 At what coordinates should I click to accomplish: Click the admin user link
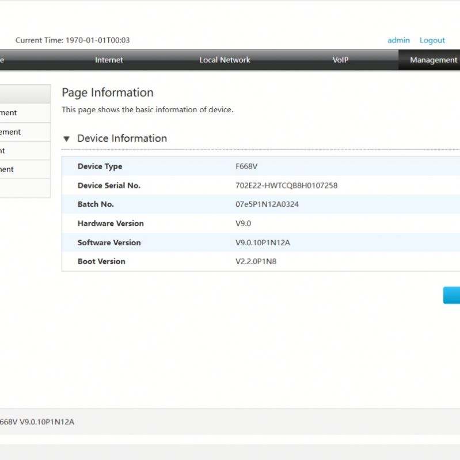tap(398, 40)
